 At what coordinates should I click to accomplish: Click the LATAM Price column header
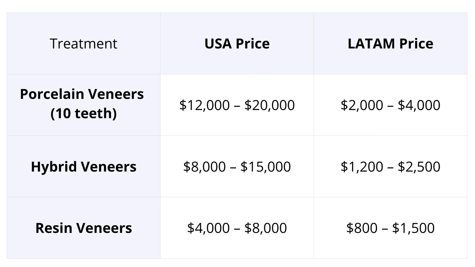[390, 44]
